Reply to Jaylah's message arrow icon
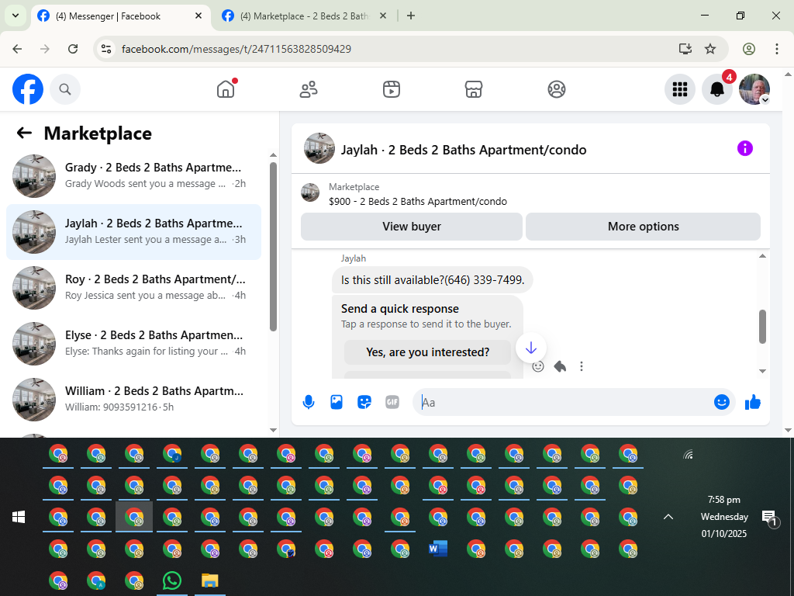Image resolution: width=794 pixels, height=596 pixels. (560, 366)
